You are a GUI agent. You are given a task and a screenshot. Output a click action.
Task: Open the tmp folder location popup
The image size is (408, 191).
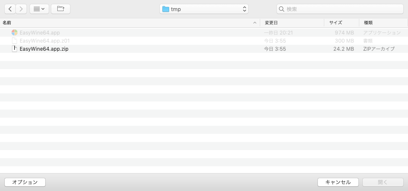click(204, 9)
